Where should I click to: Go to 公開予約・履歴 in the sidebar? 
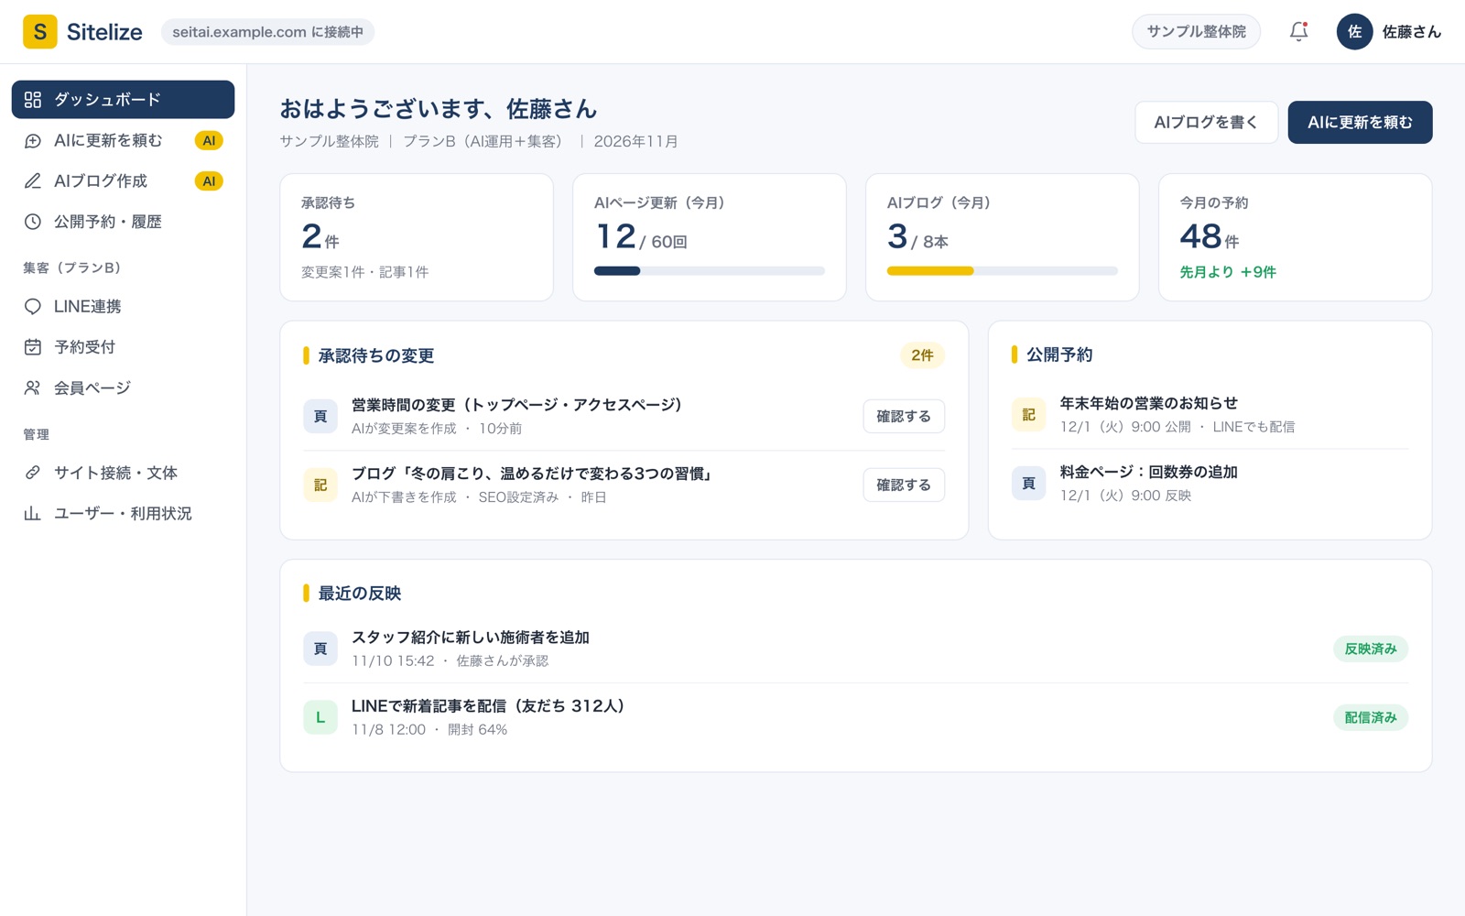point(123,222)
